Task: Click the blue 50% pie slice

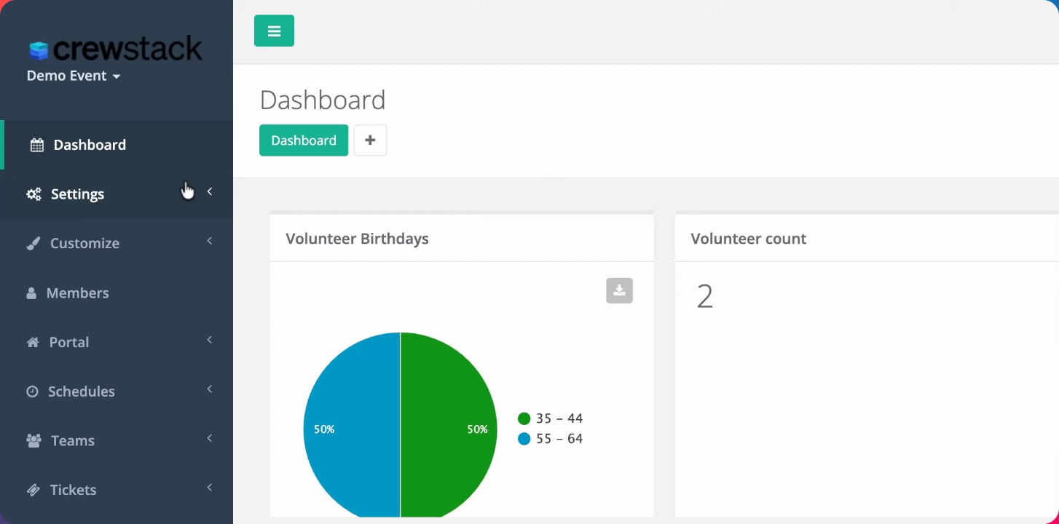Action: point(351,425)
